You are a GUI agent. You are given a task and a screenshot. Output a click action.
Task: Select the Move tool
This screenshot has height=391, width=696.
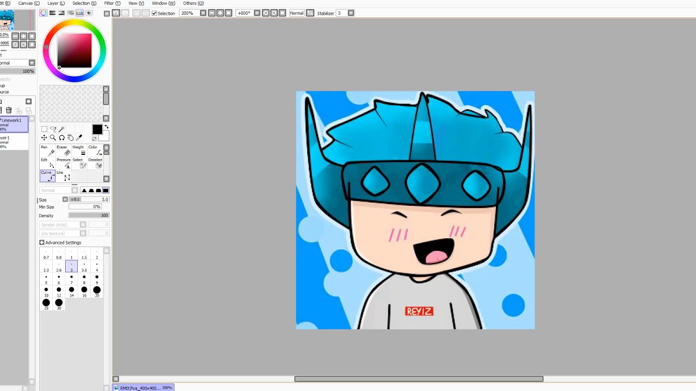coord(44,138)
